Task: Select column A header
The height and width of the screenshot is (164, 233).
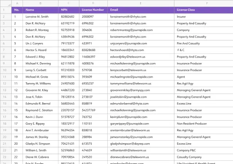Action: click(17, 3)
